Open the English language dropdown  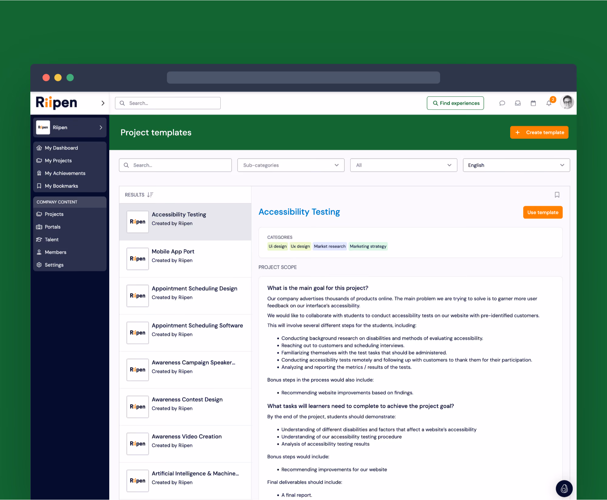point(516,165)
